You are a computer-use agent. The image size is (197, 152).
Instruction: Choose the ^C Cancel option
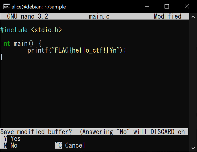70,145
